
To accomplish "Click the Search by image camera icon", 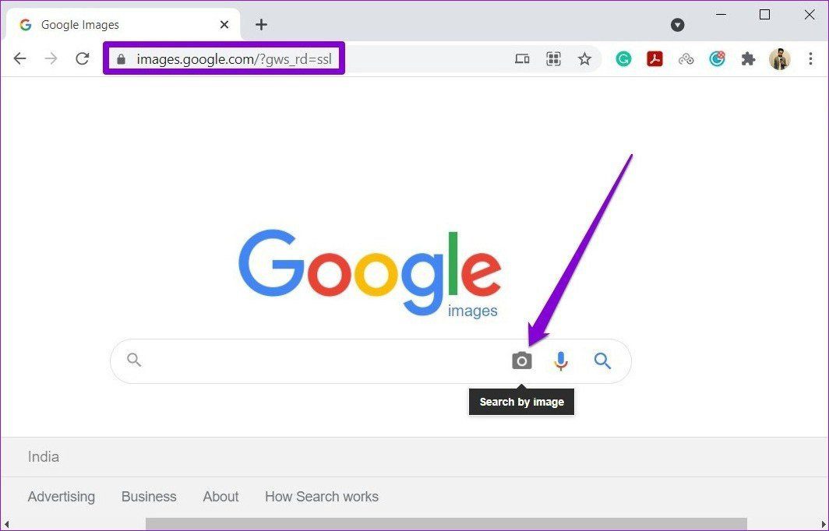I will [521, 360].
